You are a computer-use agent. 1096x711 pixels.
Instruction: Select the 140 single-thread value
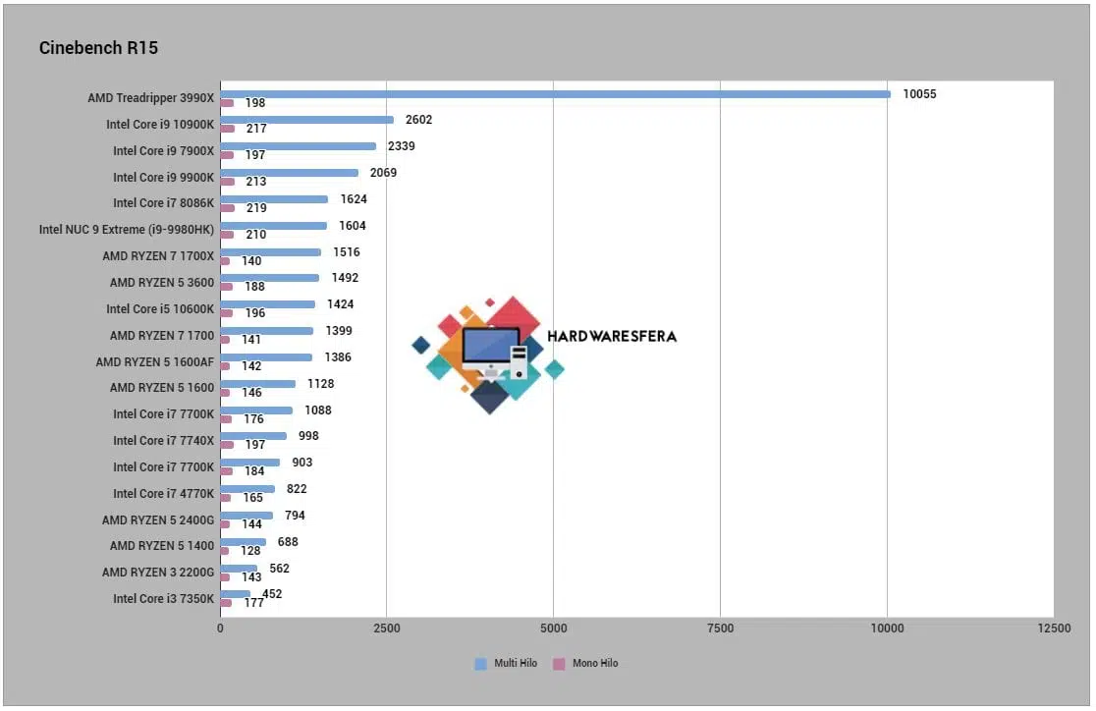[251, 261]
